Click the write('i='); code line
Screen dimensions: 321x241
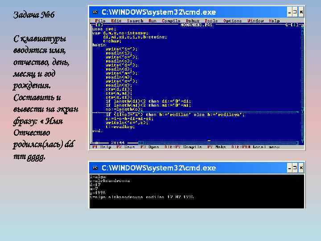122,49
